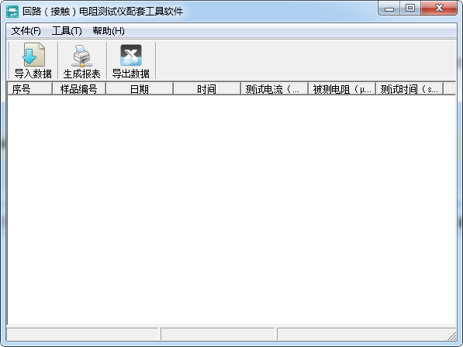Close the 回路电阻测试仪 software window
The height and width of the screenshot is (347, 463).
(439, 9)
